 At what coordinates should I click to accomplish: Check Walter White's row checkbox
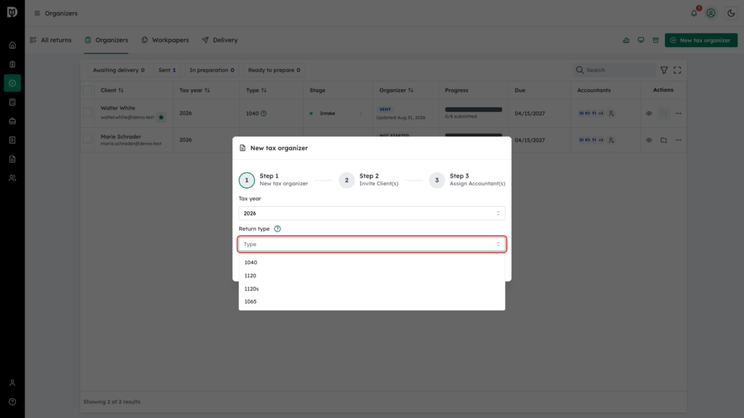coord(87,112)
